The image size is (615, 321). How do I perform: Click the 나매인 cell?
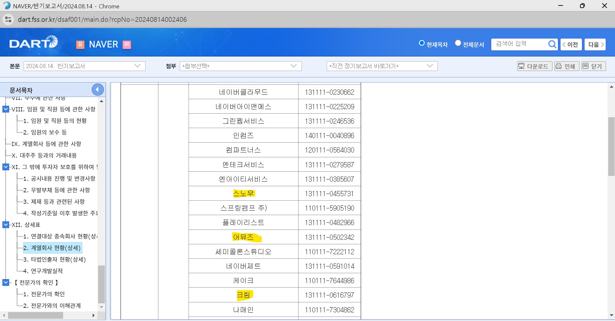pyautogui.click(x=244, y=310)
